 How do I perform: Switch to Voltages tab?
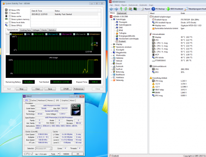pos(36,30)
